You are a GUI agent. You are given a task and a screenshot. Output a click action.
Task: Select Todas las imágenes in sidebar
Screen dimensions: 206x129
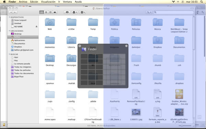(x=23, y=67)
